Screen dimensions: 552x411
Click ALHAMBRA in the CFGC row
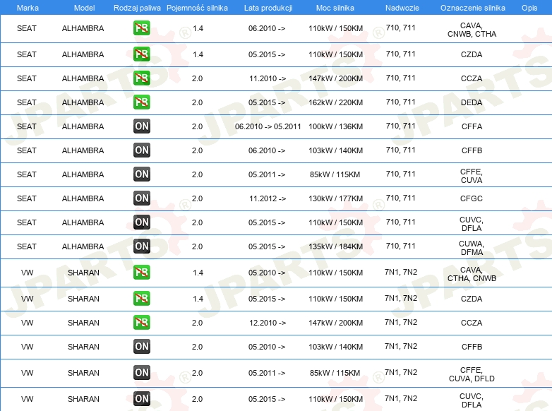coord(83,198)
